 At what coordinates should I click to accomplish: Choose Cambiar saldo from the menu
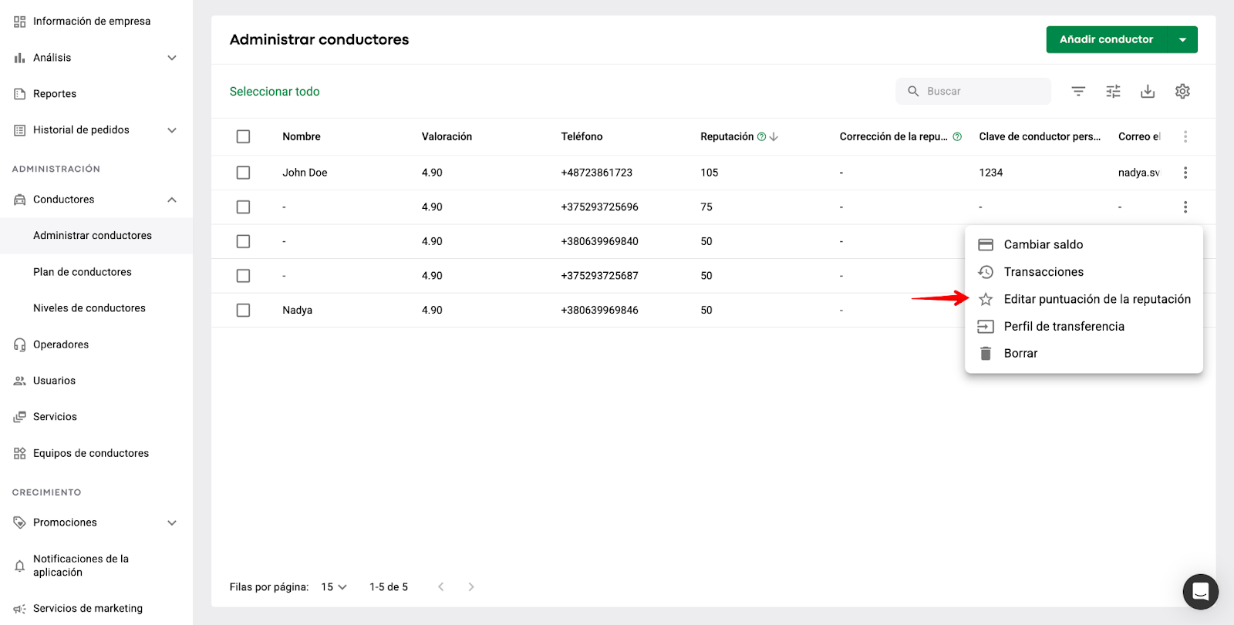(1084, 244)
